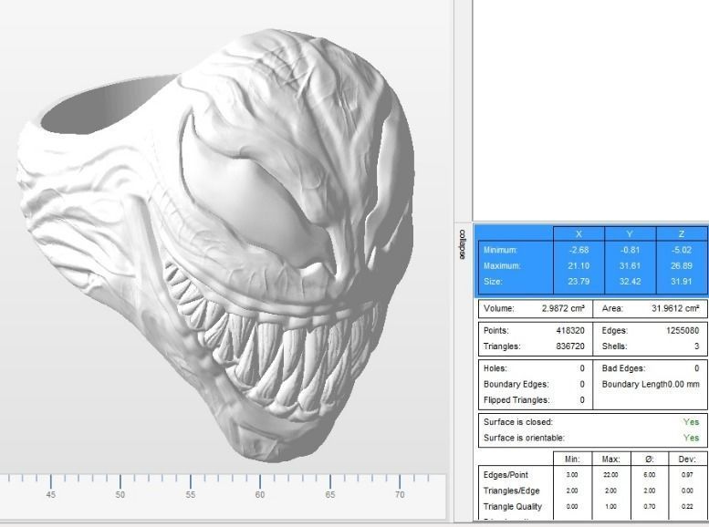
Task: Click the Boundary Edges value
Action: click(x=582, y=384)
